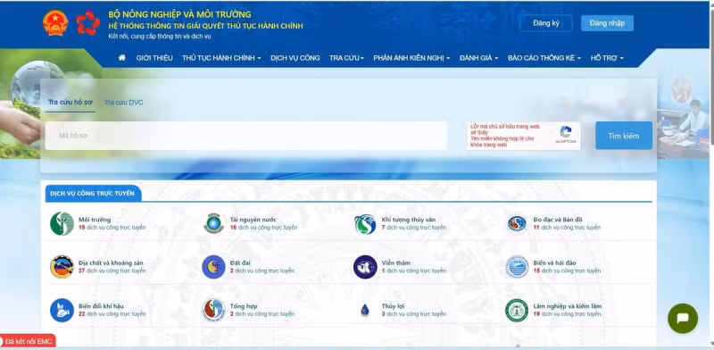Click the Đã kết nối EMC badge

[x=28, y=341]
